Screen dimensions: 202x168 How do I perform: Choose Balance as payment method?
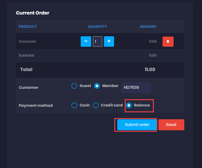point(129,105)
